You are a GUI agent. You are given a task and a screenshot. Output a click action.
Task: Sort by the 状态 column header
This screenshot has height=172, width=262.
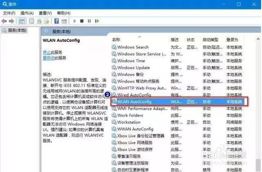coord(191,40)
